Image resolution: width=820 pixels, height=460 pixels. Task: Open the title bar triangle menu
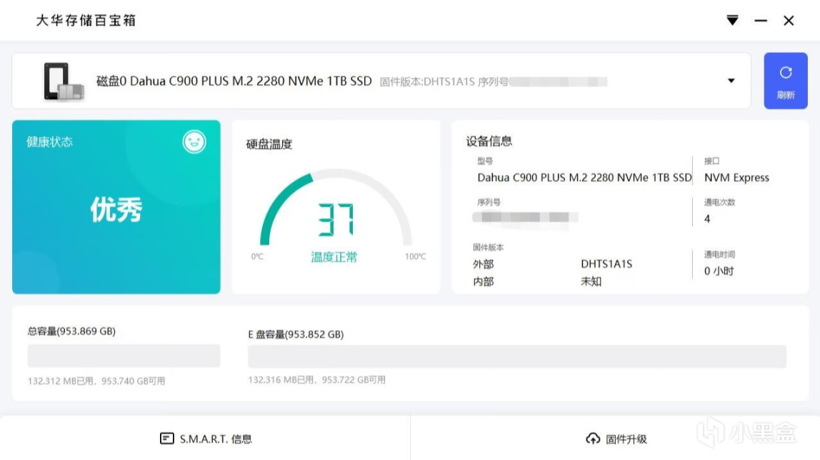pos(732,21)
